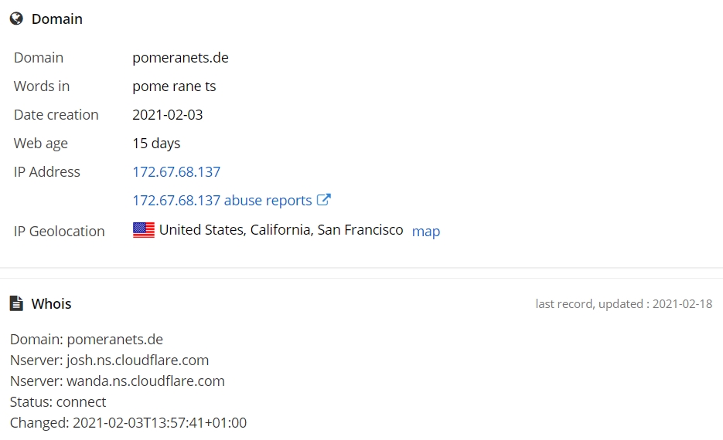Click the 'Domain' row label in table
Viewport: 723px width, 440px height.
coord(38,58)
